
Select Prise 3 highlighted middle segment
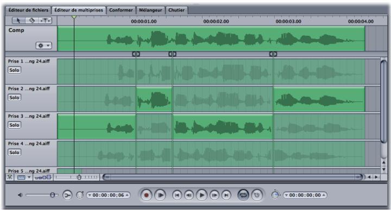point(223,126)
